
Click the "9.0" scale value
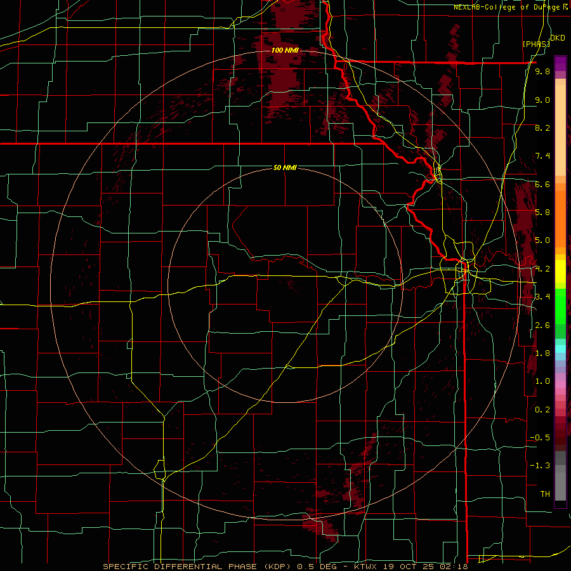point(542,100)
